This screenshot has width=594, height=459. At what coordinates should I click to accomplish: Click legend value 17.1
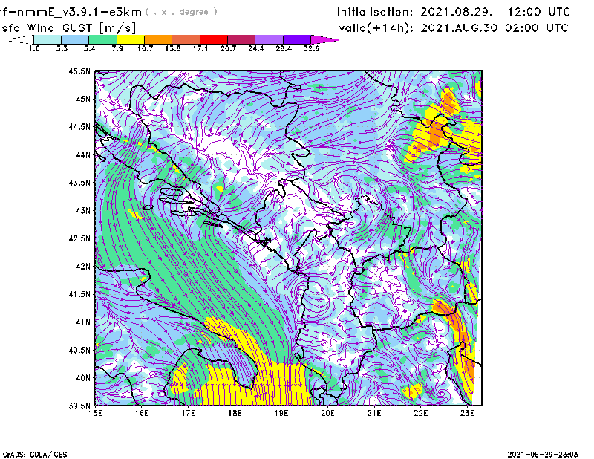point(200,48)
